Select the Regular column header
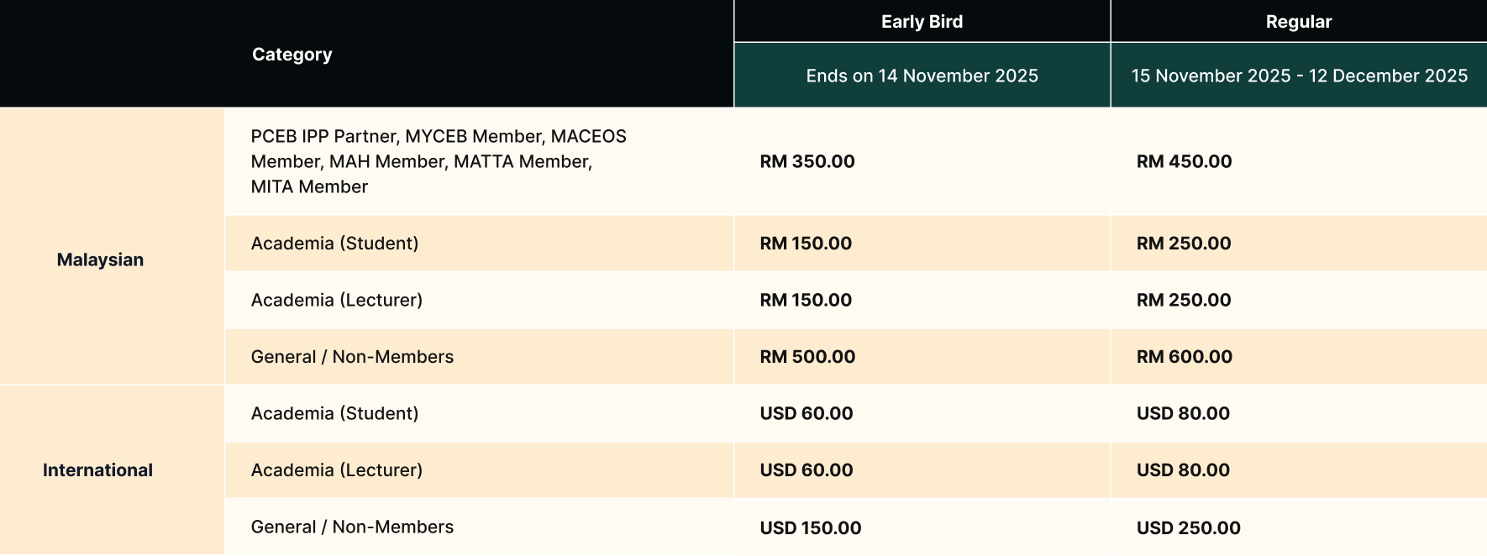This screenshot has height=556, width=1487. [x=1298, y=22]
